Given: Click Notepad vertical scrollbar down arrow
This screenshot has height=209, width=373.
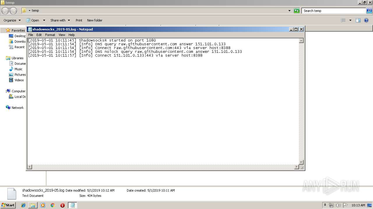Looking at the screenshot, I should click(x=301, y=162).
